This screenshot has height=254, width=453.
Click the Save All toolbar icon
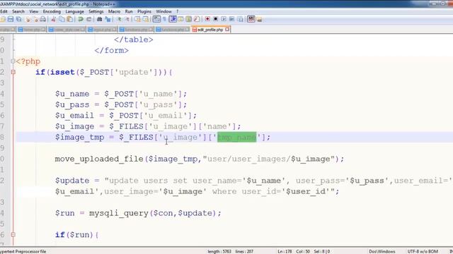click(x=19, y=19)
